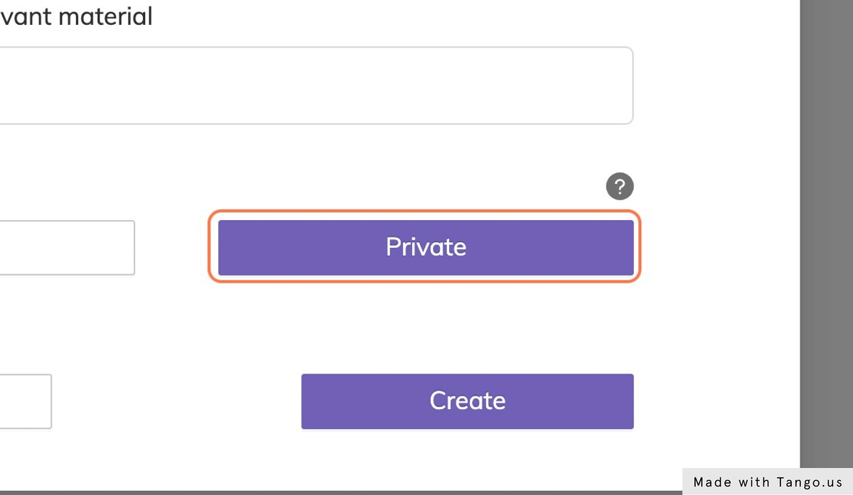Image resolution: width=853 pixels, height=495 pixels.
Task: Open the help tooltip via question mark icon
Action: [x=620, y=185]
